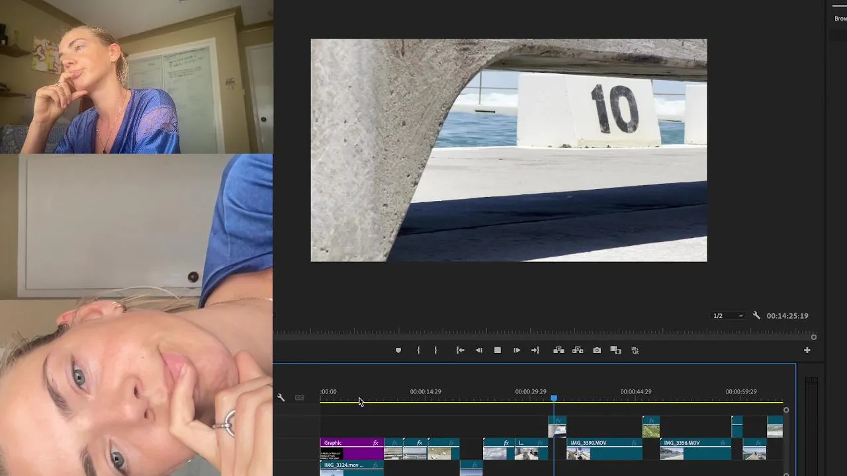This screenshot has width=847, height=476.
Task: Step forward one frame
Action: pos(517,350)
